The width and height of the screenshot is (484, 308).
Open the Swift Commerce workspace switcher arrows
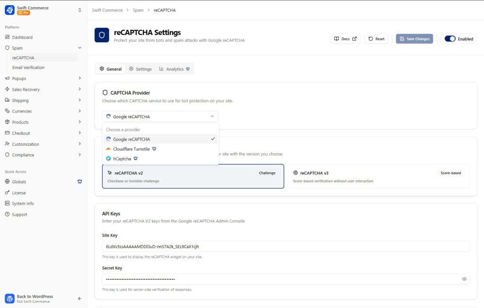point(79,10)
